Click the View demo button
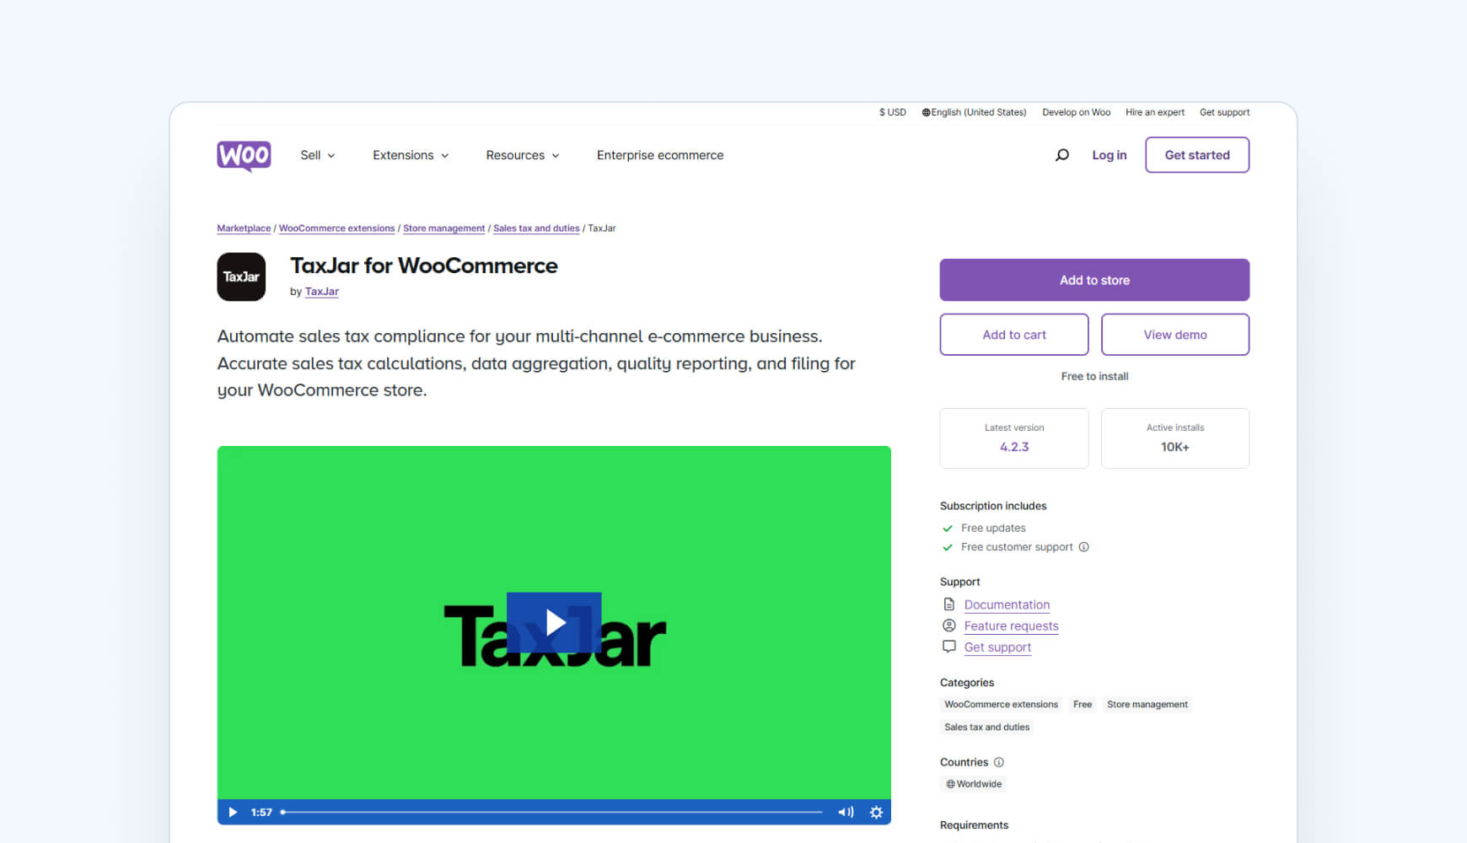The image size is (1467, 843). click(x=1175, y=335)
